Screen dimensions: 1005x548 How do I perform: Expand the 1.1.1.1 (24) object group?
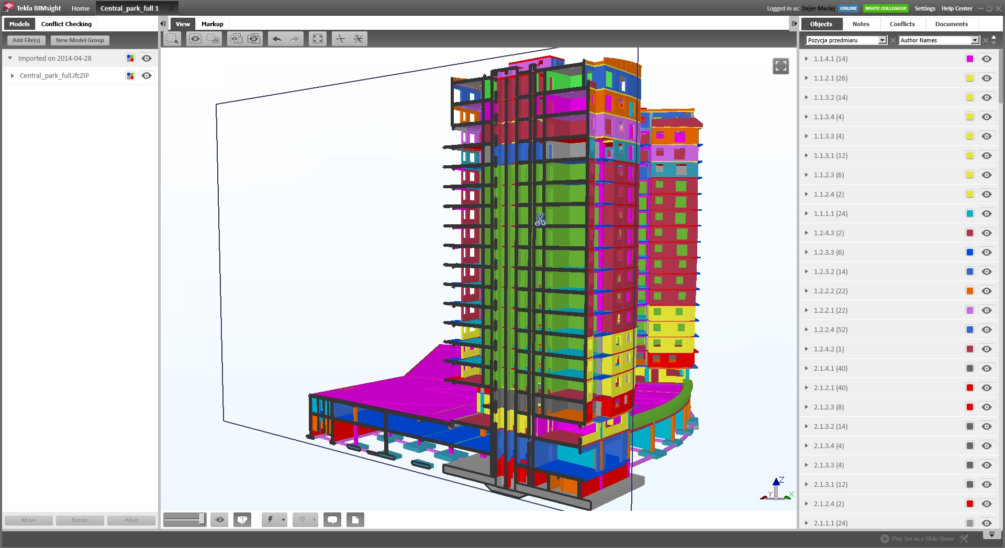(806, 213)
